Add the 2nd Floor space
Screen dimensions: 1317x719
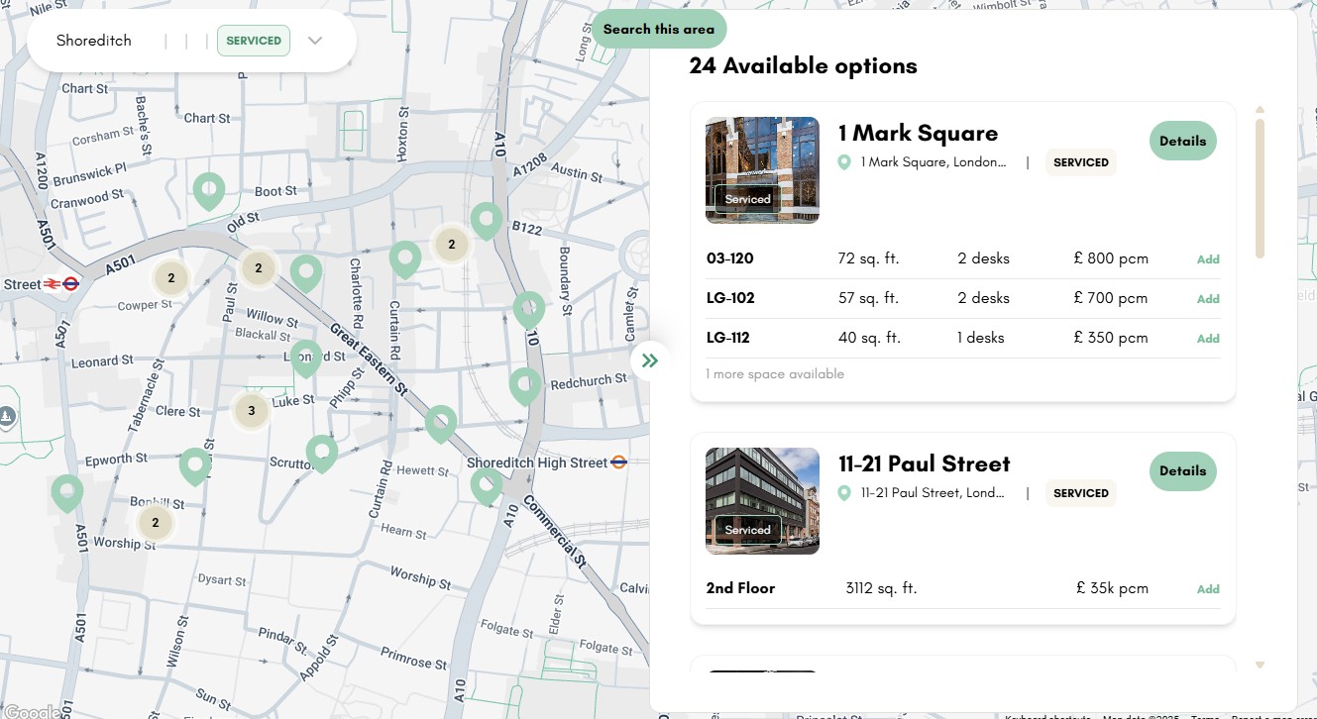point(1208,589)
